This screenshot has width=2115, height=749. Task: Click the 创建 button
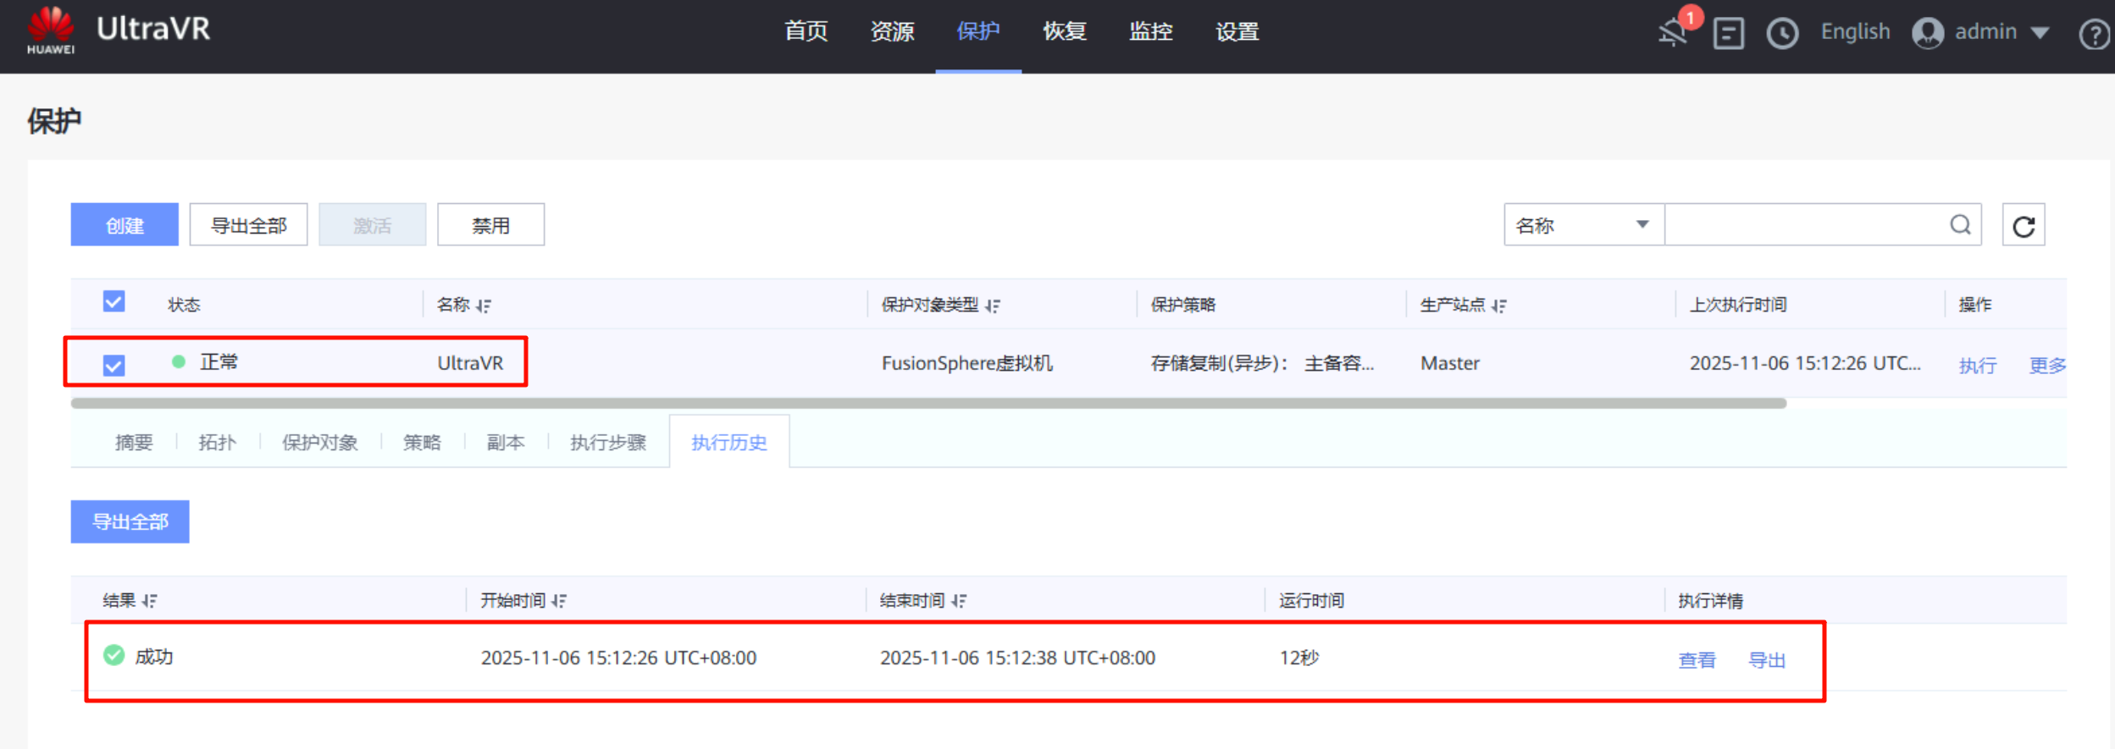[125, 225]
